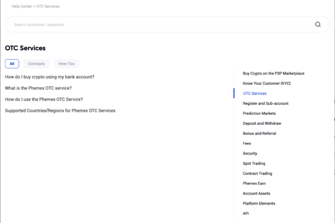Select the All filter tab
The height and width of the screenshot is (223, 335).
[12, 64]
